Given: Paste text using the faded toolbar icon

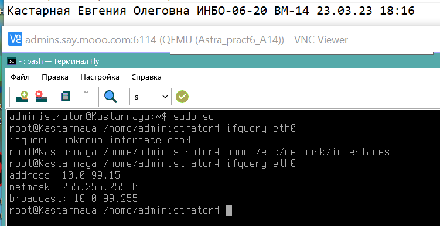Looking at the screenshot, I should coord(86,92).
